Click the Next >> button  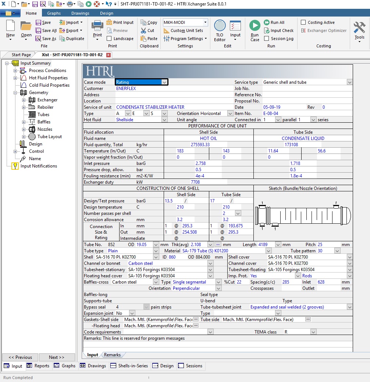[x=57, y=357]
